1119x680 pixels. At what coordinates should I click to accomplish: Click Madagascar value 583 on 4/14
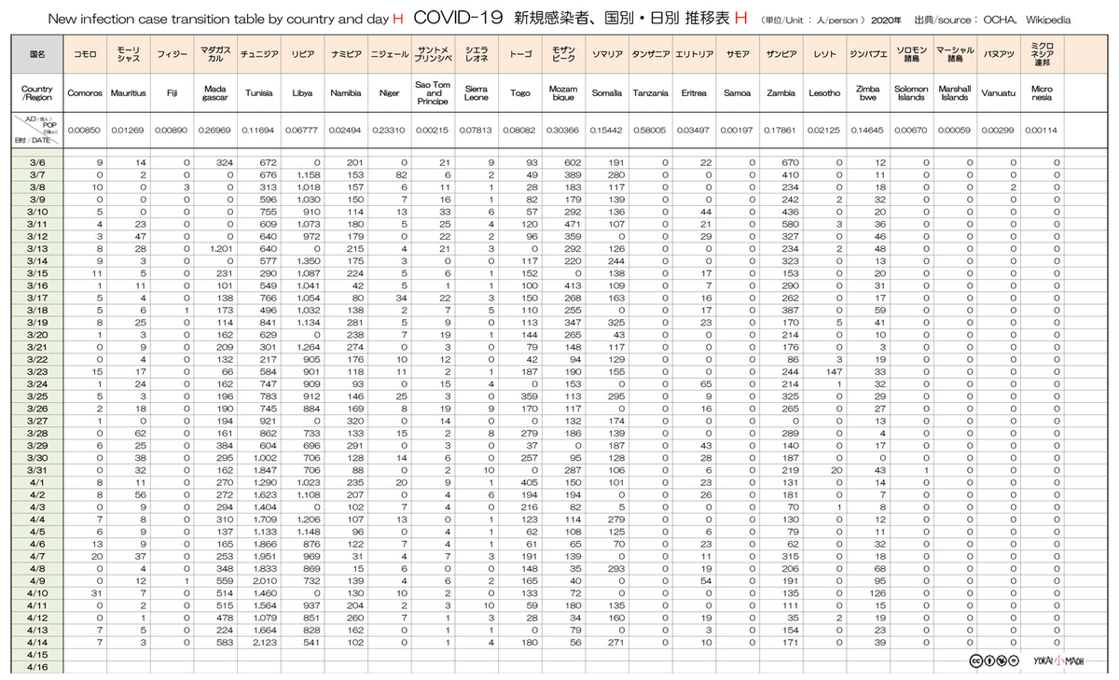click(x=224, y=644)
